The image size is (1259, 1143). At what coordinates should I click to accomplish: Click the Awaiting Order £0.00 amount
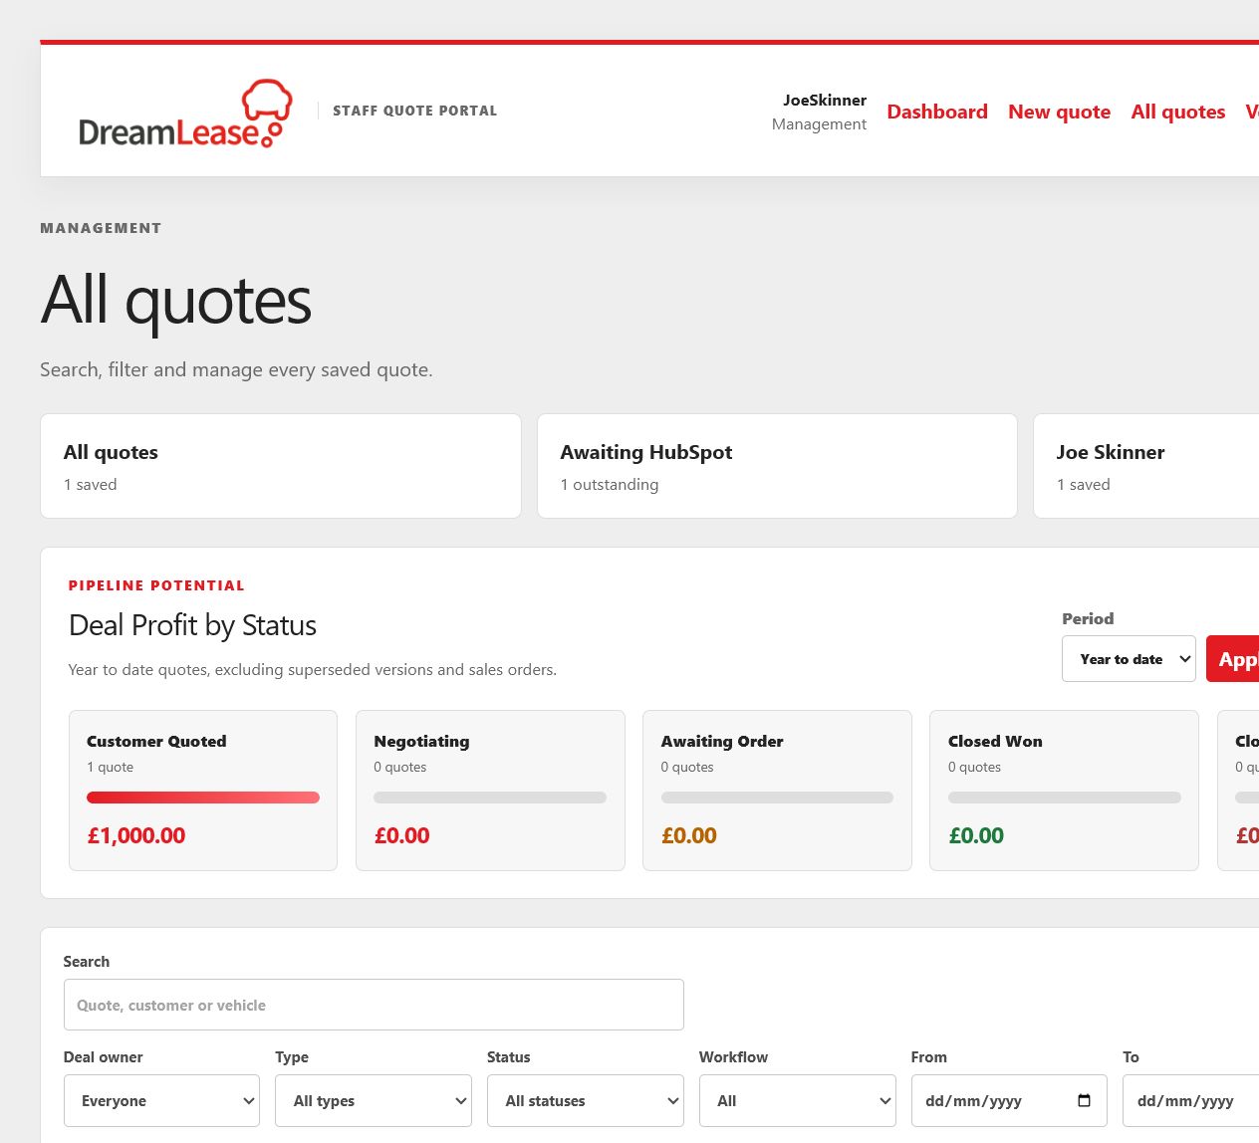pos(689,835)
